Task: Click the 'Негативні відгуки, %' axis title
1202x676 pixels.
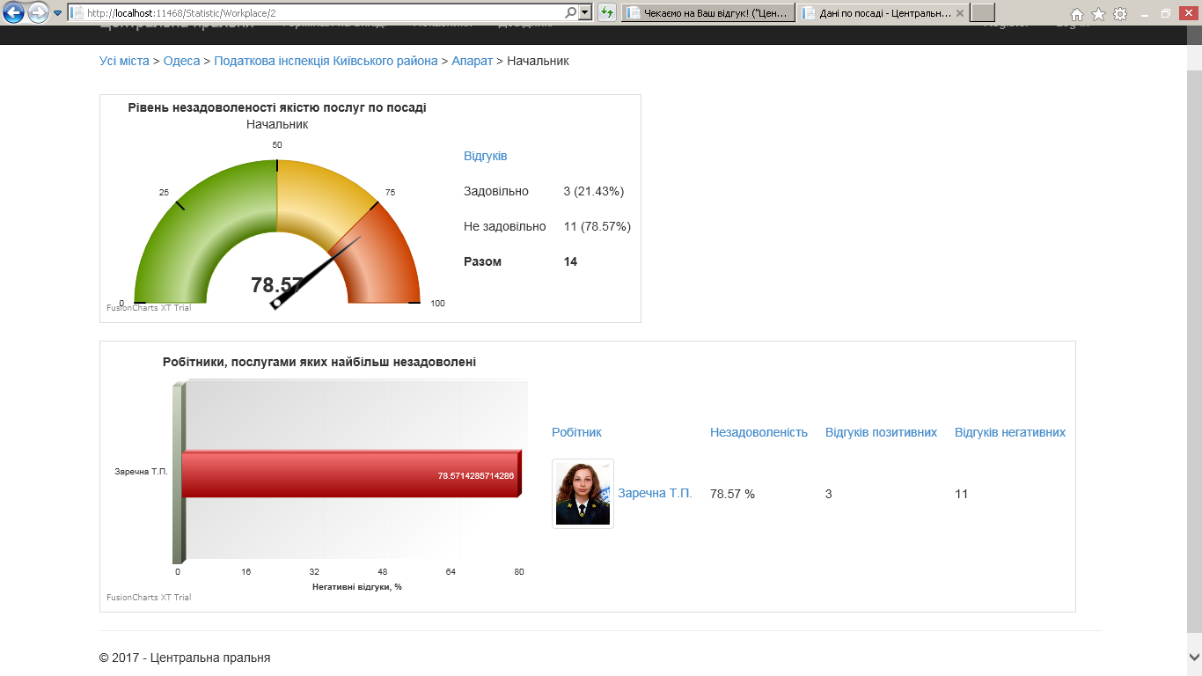Action: pos(357,586)
